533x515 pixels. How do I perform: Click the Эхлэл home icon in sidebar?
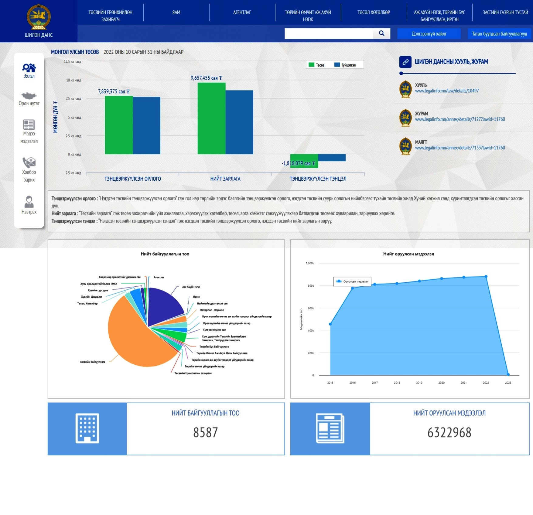(29, 68)
